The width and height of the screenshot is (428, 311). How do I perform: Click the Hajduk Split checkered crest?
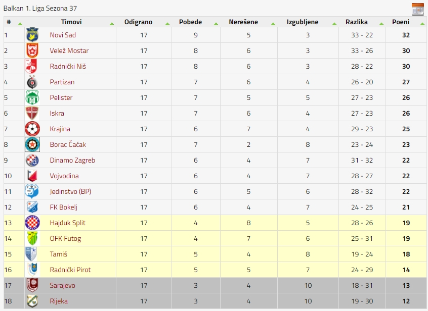[x=32, y=223]
